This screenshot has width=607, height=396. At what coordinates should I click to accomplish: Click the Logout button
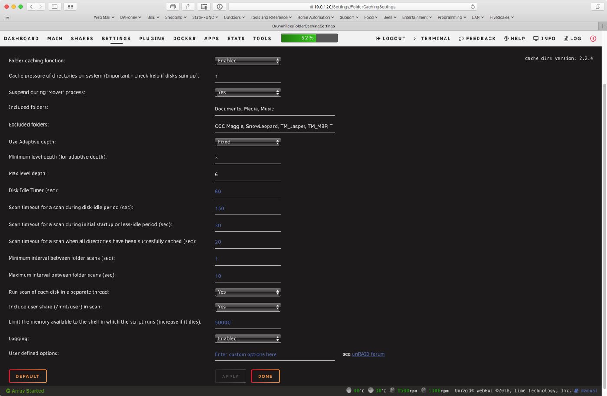coord(390,39)
